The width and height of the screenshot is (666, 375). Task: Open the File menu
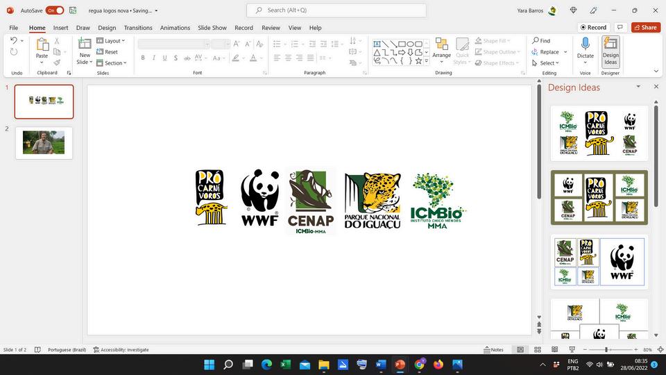(14, 28)
